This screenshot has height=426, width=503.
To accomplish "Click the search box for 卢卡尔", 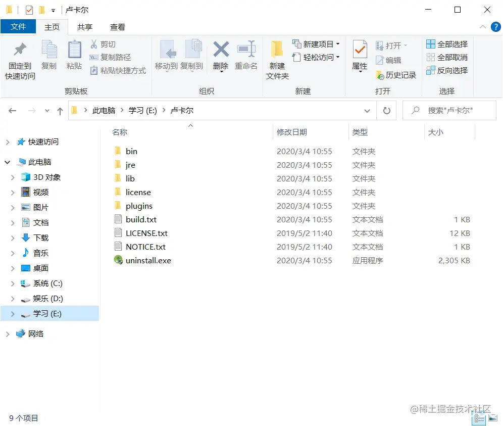I will [x=449, y=111].
